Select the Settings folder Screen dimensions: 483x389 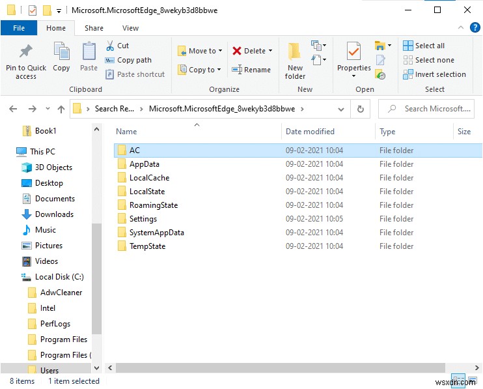[297, 219]
